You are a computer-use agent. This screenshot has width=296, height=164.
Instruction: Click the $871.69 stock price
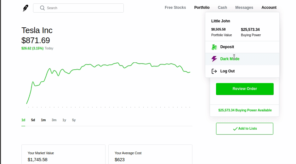36,40
